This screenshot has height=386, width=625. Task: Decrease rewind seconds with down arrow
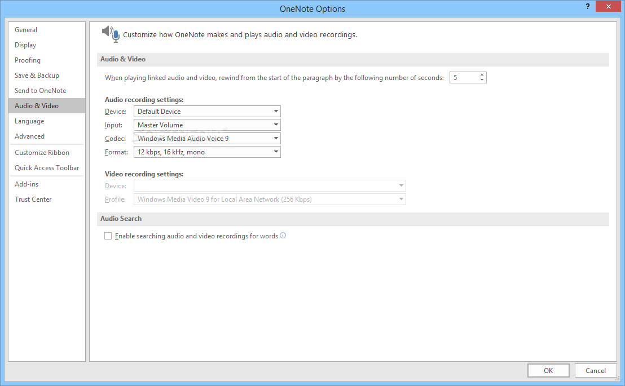(x=482, y=80)
